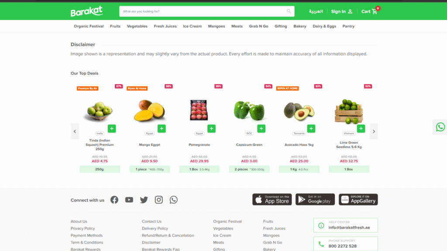The image size is (447, 251).
Task: Add Mango Egypt with plus icon
Action: point(162,129)
